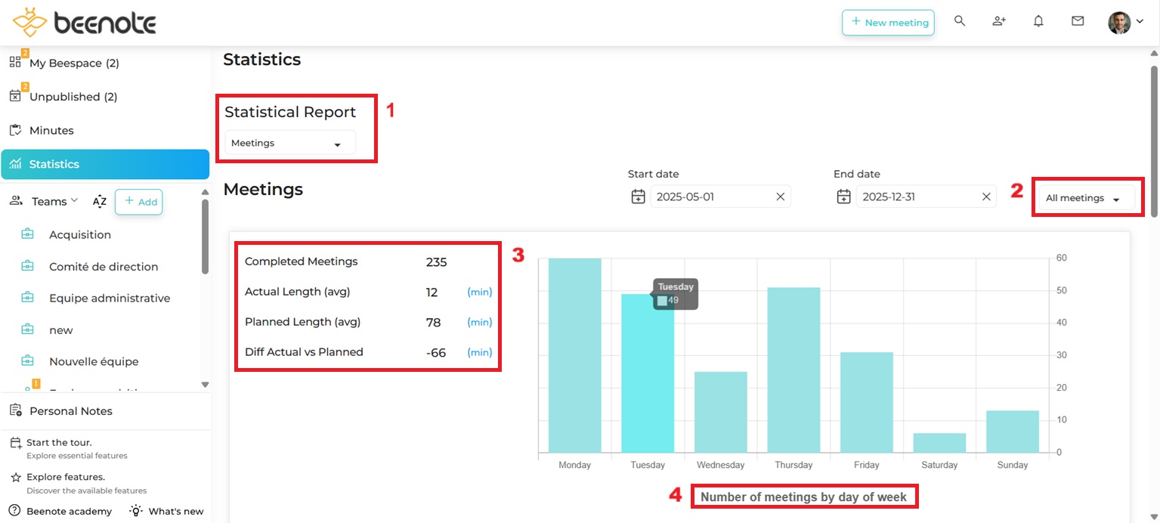Image resolution: width=1160 pixels, height=523 pixels.
Task: Click the Acquisition team briefcase icon
Action: tap(26, 234)
